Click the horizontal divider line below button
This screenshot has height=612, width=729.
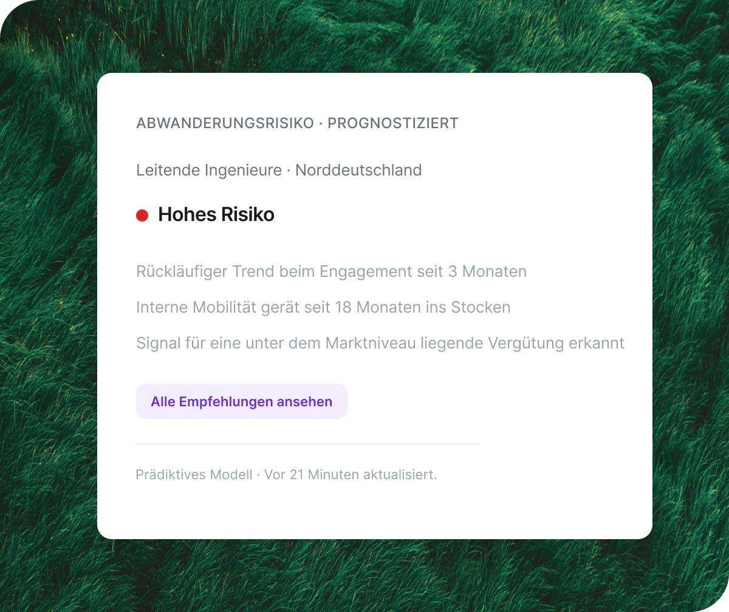coord(307,444)
